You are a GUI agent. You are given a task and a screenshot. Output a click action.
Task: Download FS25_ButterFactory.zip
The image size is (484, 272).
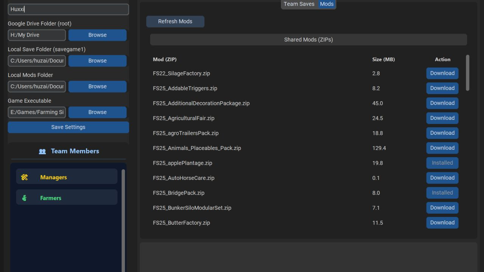click(442, 223)
